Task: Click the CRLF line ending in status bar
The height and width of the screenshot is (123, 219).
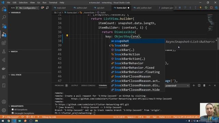Action: coord(148,117)
